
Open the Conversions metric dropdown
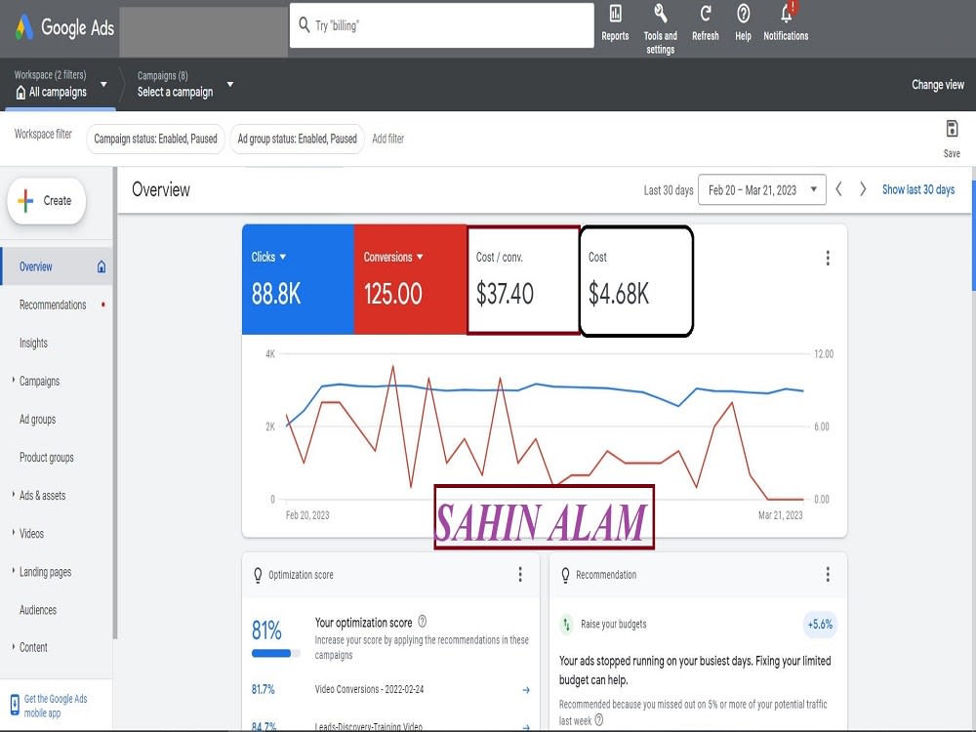[x=420, y=257]
